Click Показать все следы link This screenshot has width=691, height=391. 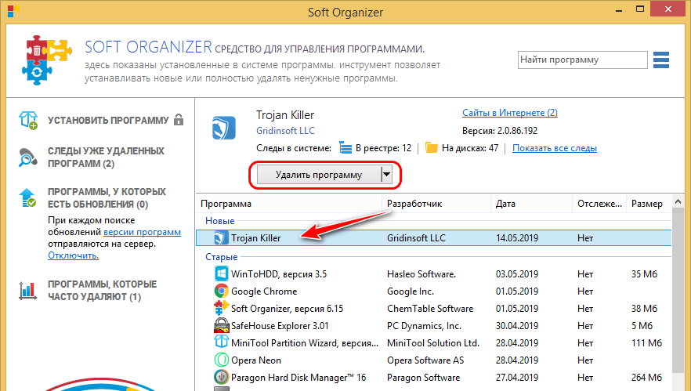[x=555, y=148]
